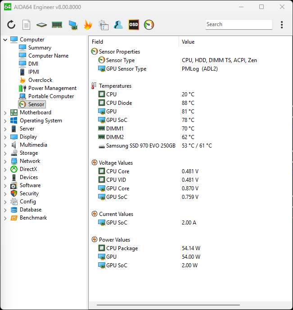Click the Security shield icon
Screen dimensions: 293x310
click(x=14, y=193)
